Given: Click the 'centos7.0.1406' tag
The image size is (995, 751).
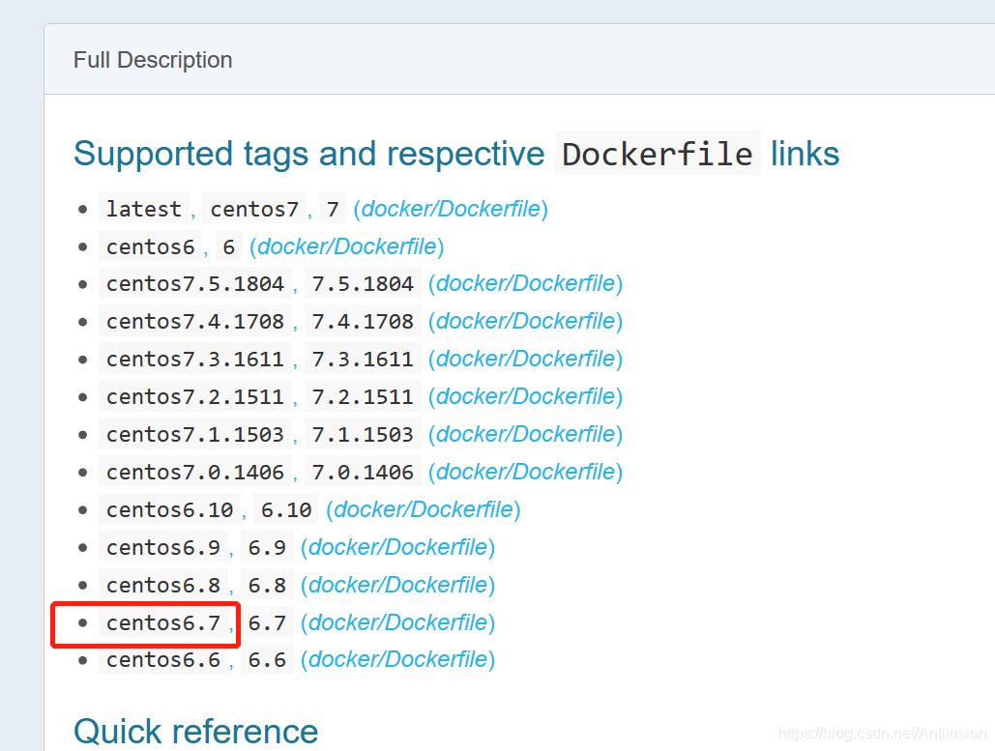Looking at the screenshot, I should click(195, 472).
